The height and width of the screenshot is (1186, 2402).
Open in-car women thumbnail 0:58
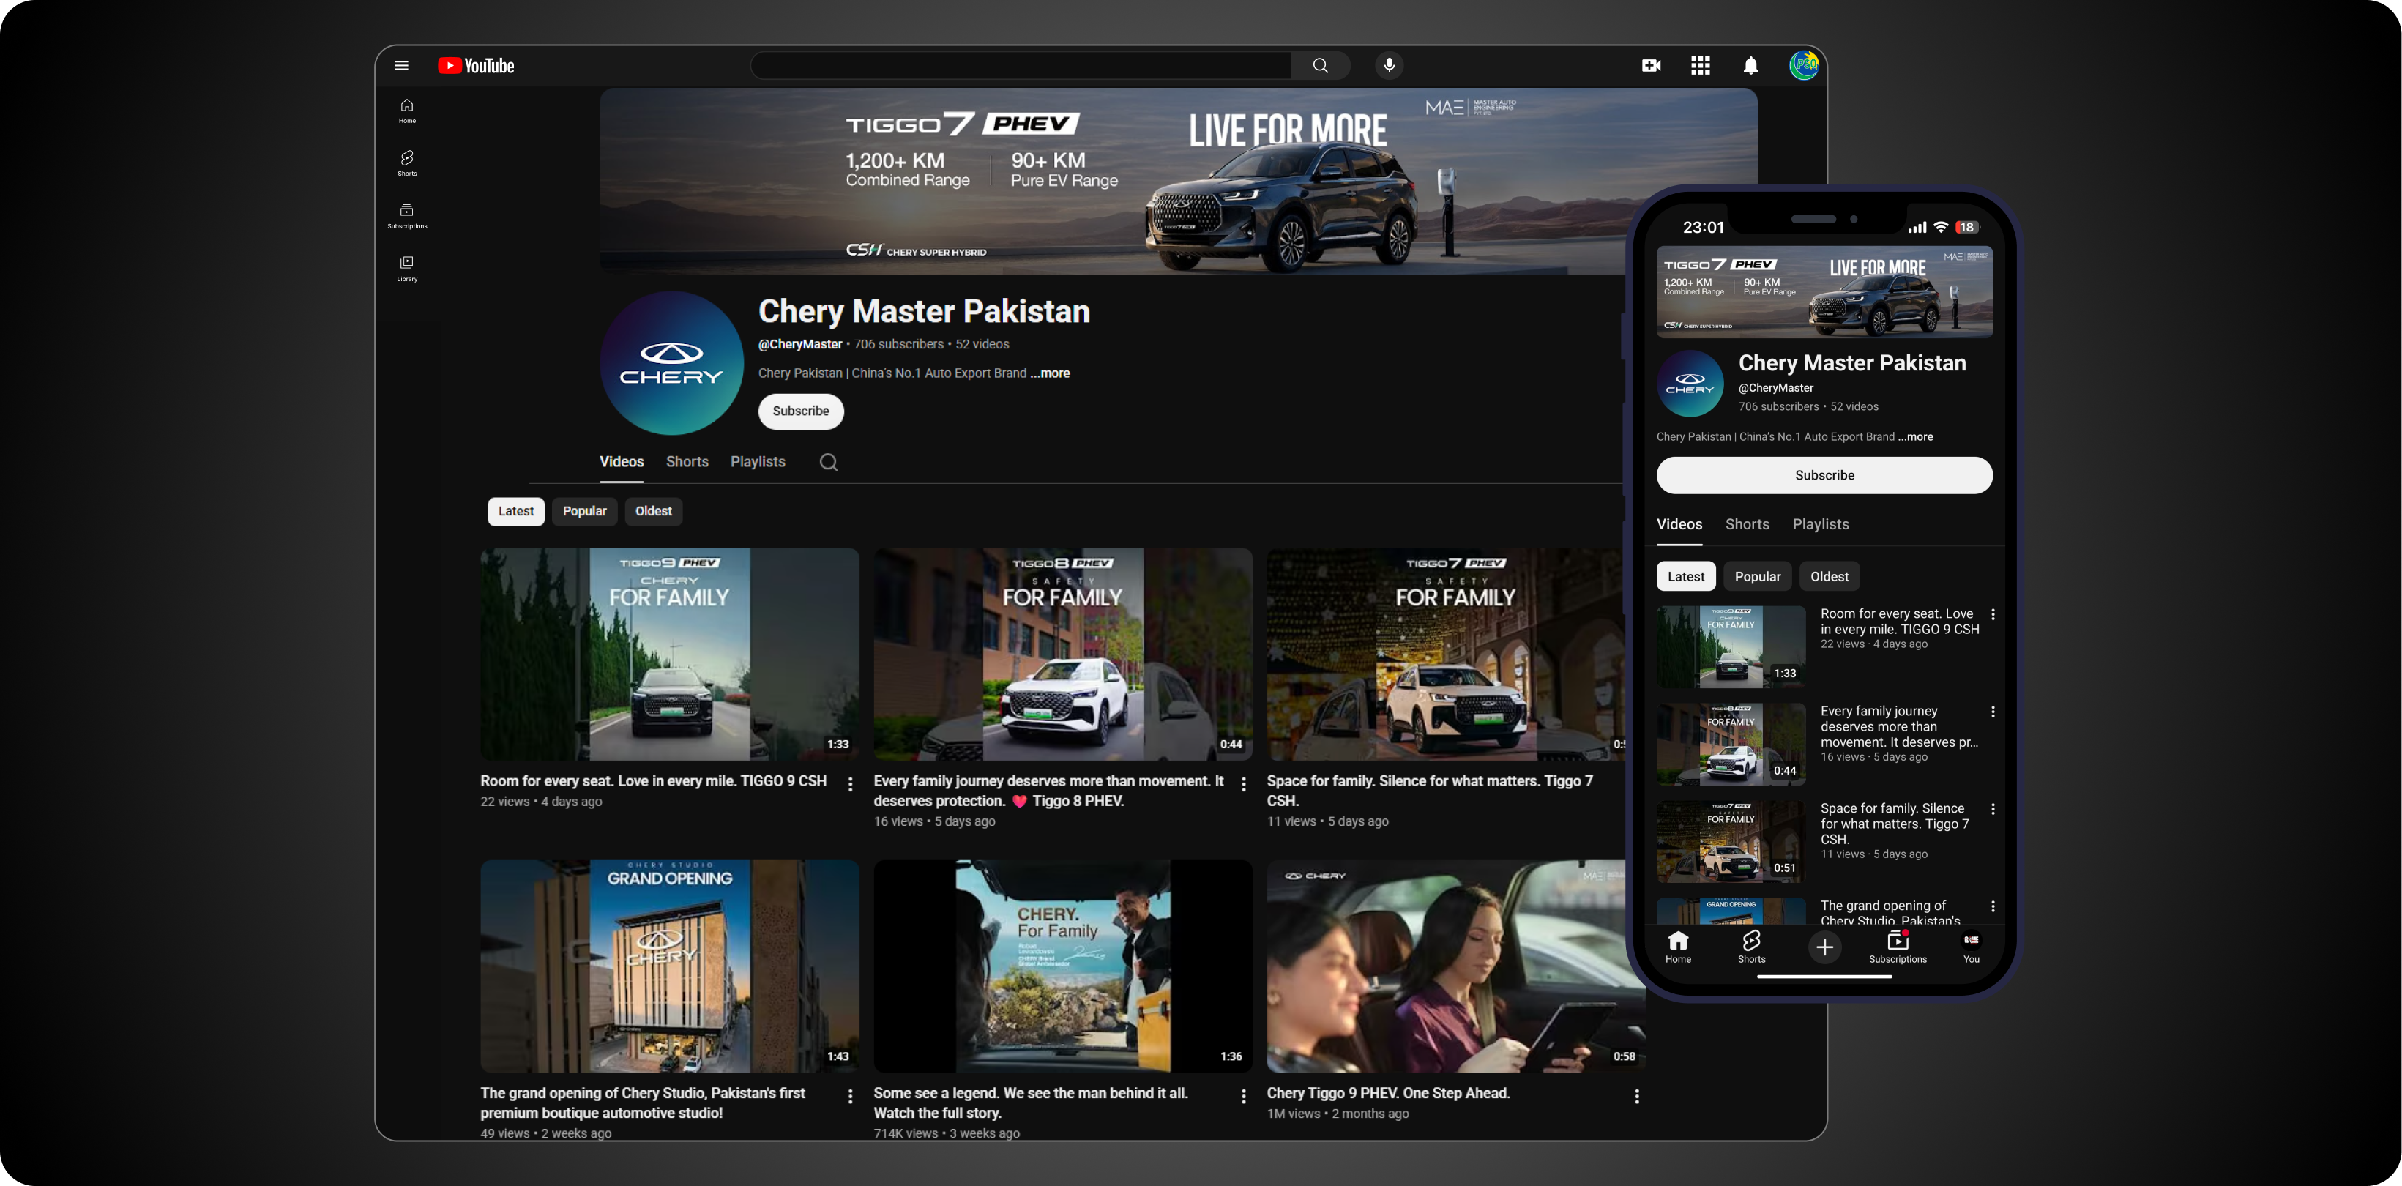pyautogui.click(x=1455, y=966)
